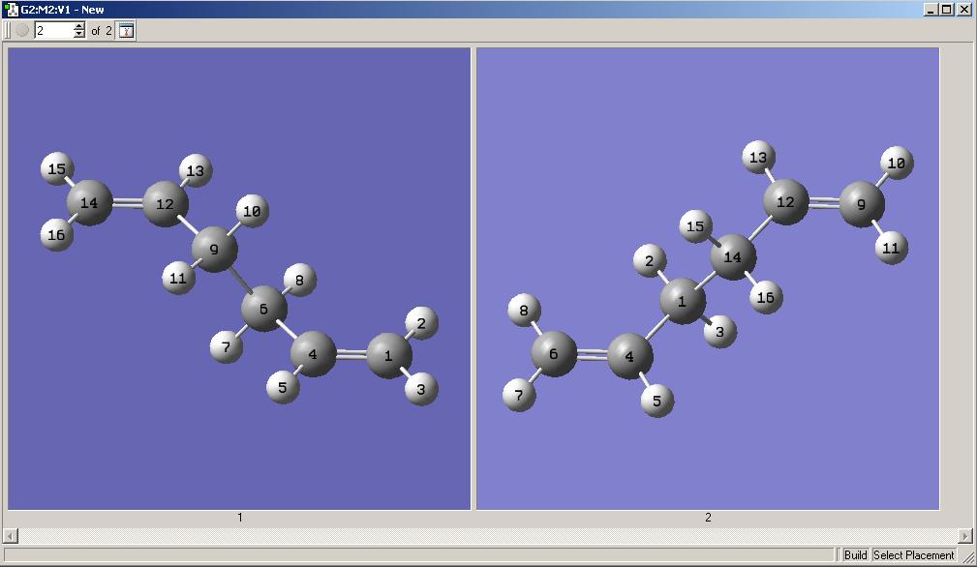Select hydrogen atom 2 in frame 2
This screenshot has height=567, width=977.
click(x=650, y=261)
